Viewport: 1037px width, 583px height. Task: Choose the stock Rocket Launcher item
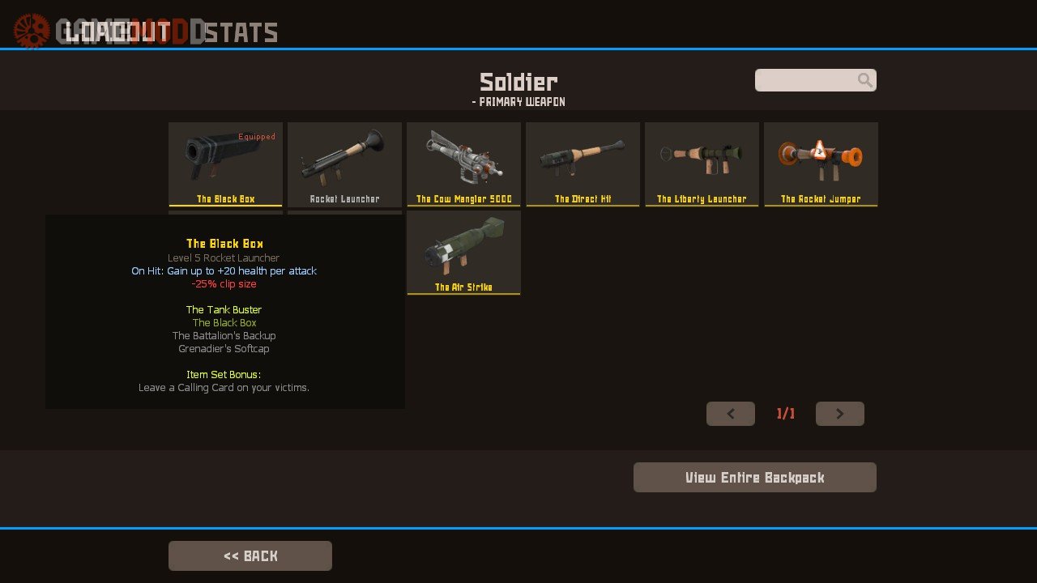click(344, 164)
